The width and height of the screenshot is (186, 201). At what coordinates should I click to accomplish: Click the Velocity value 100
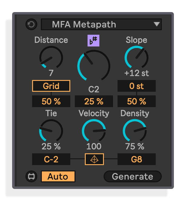(x=94, y=146)
